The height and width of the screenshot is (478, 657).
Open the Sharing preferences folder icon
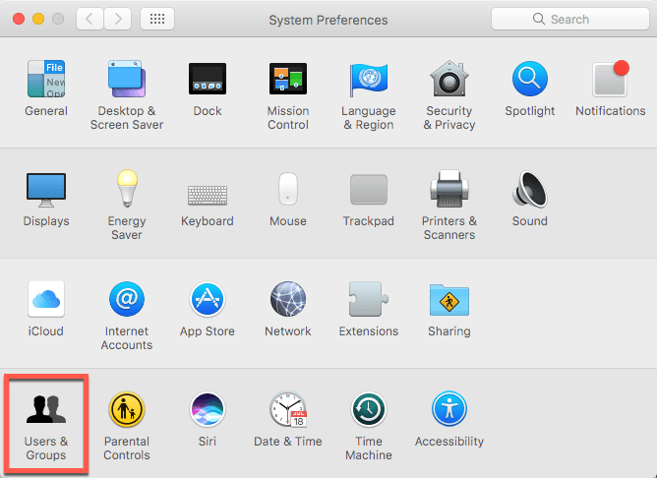[448, 299]
